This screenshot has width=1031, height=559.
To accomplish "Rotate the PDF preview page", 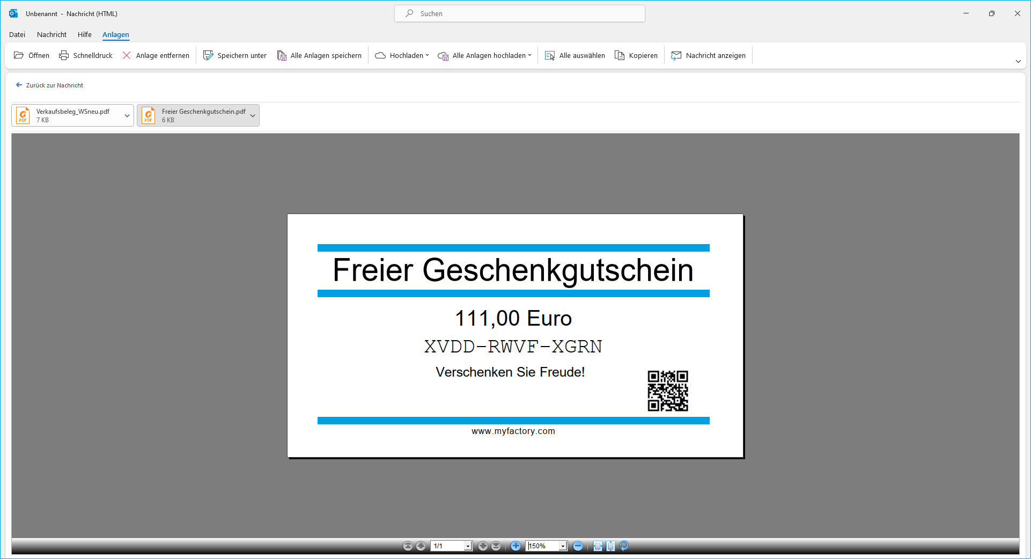I will [624, 546].
